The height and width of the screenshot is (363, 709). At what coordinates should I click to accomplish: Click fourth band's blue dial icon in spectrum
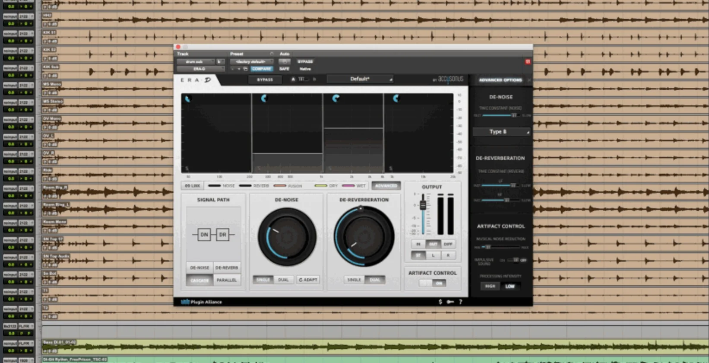pos(396,99)
